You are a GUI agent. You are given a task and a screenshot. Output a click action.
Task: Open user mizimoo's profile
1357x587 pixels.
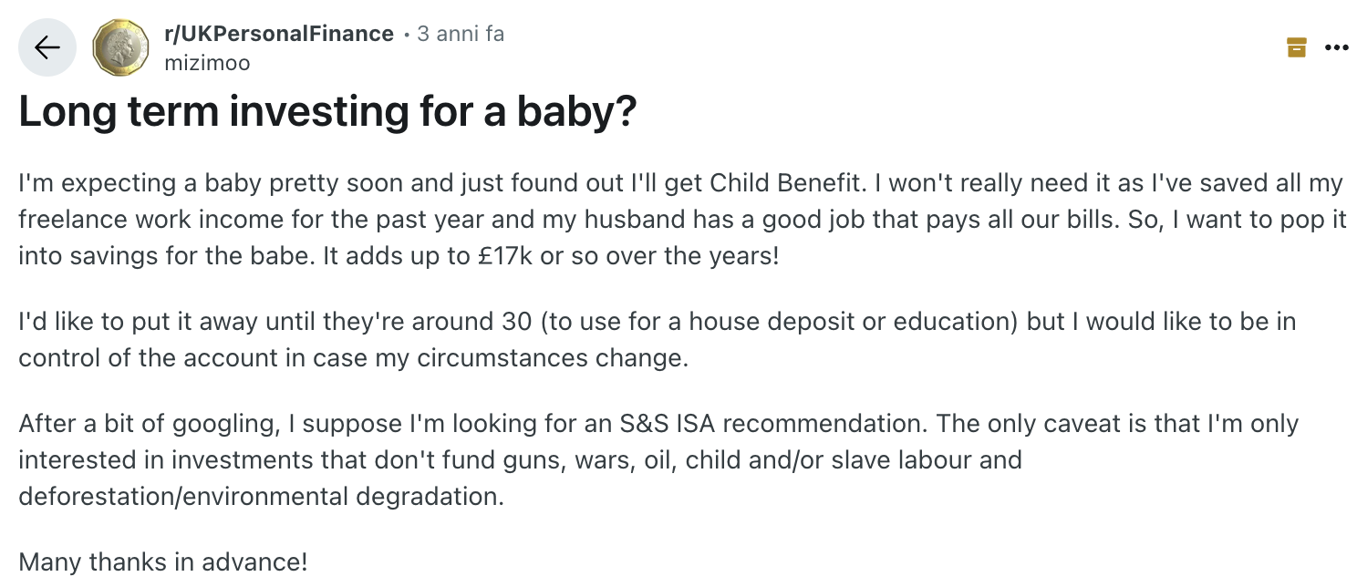point(206,63)
